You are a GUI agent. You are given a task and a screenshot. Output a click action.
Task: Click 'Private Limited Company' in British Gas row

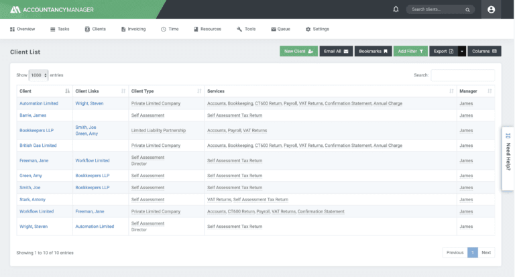[156, 146]
